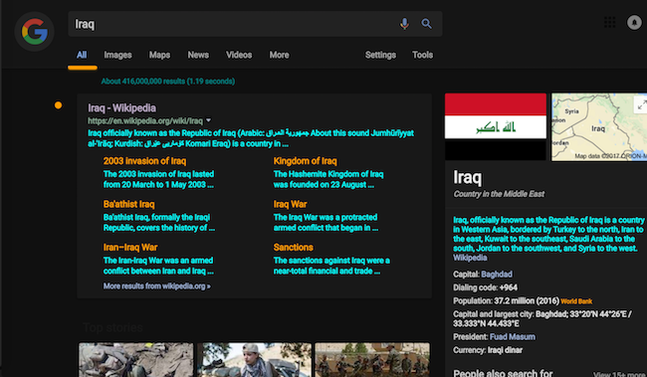Click the Dialing code +964 text
647x377 pixels.
(485, 287)
